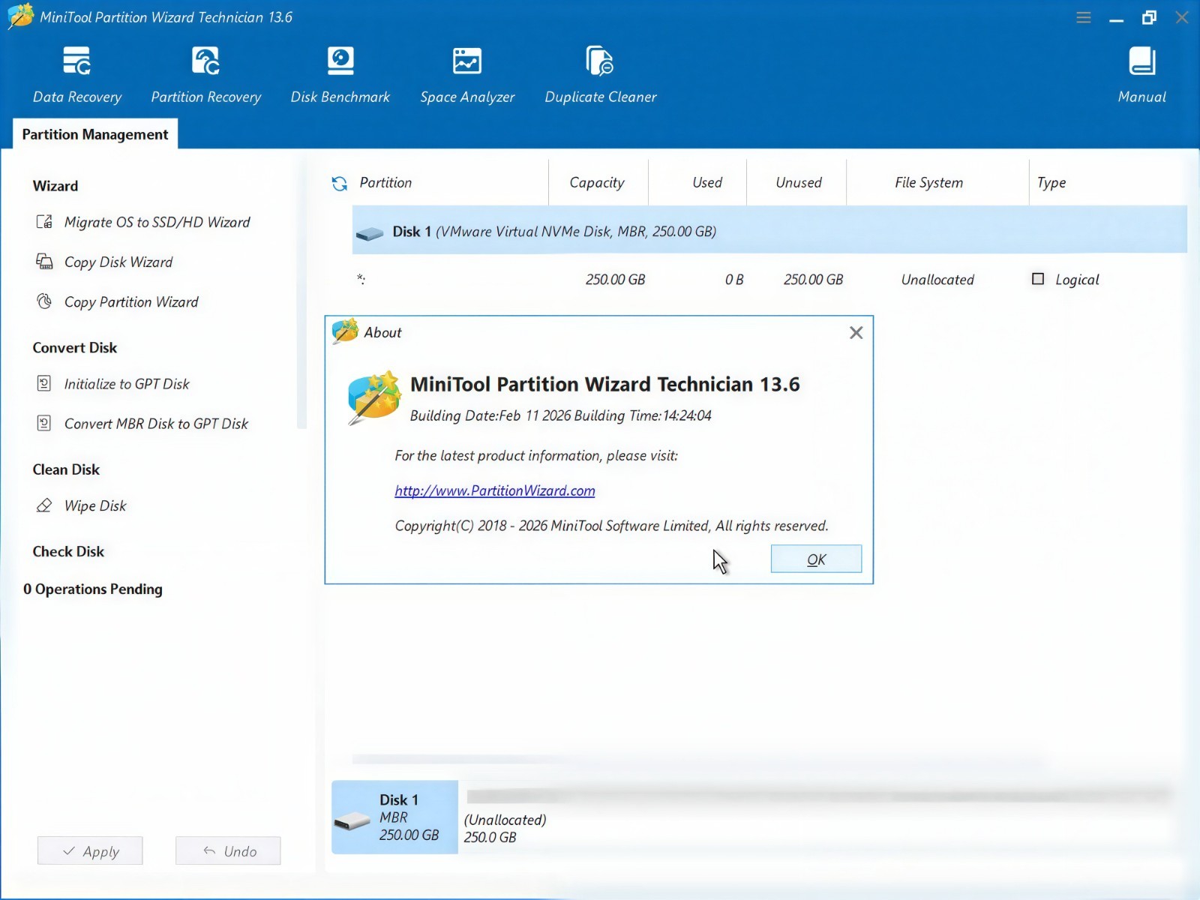Screen dimensions: 1200x900
Task: Collapse the Wizard section header
Action: [x=55, y=186]
